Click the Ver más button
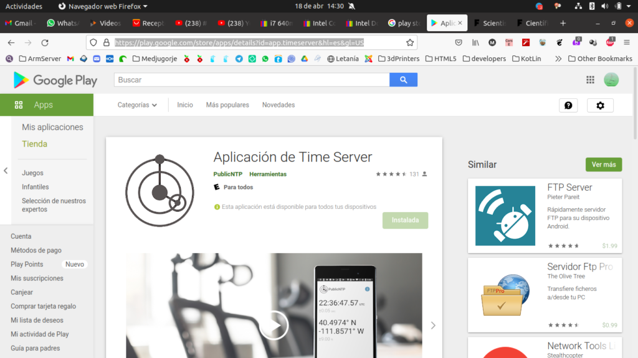 click(x=604, y=165)
